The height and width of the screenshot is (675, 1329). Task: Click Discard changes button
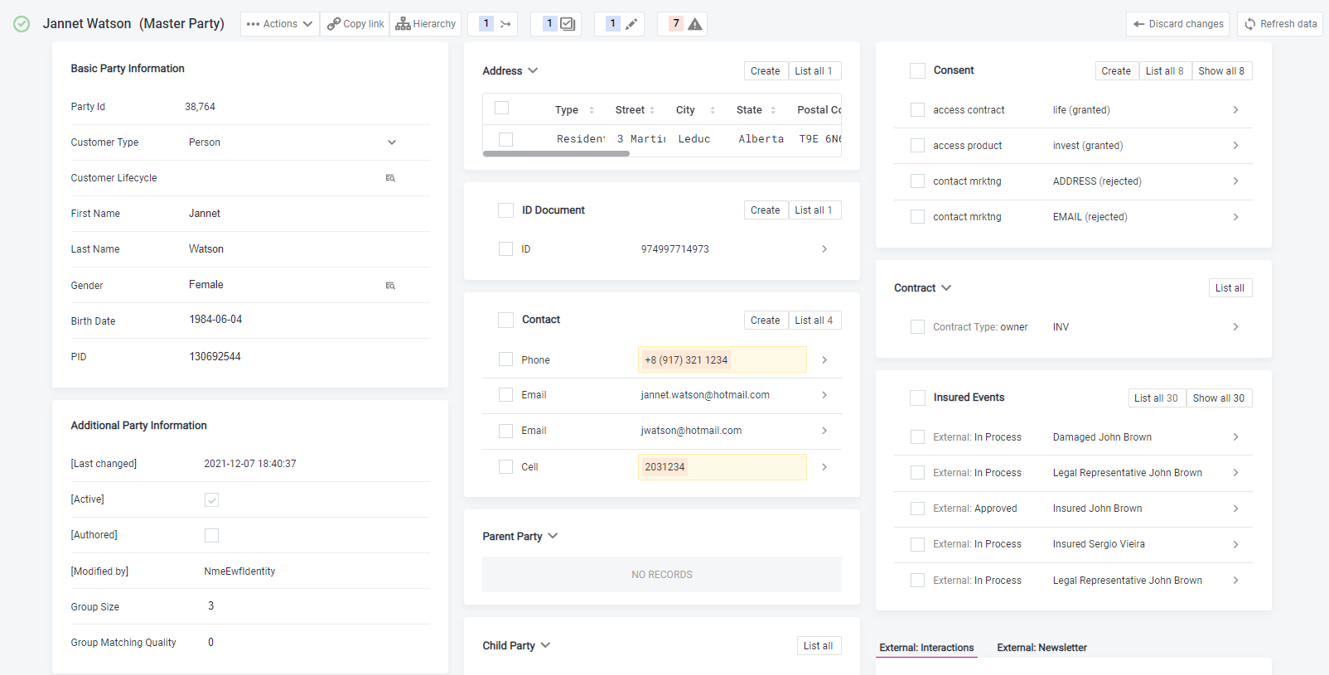(1177, 24)
